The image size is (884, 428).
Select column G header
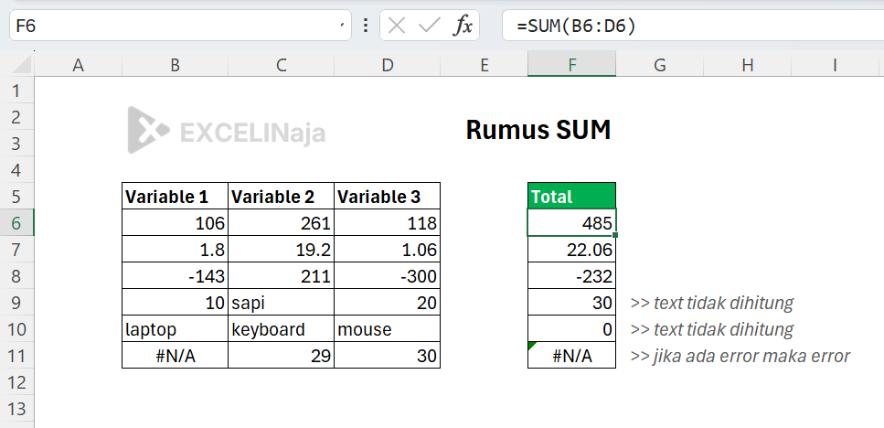click(660, 66)
